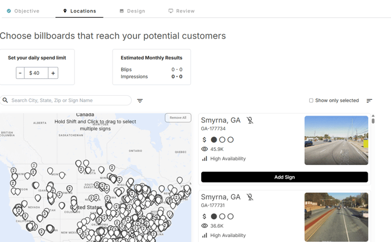The height and width of the screenshot is (242, 391).
Task: Click the eye impressions icon showing 45.9K
Action: (x=205, y=149)
